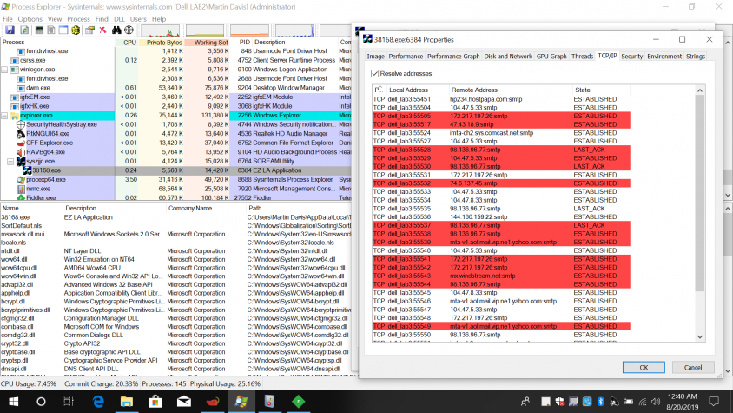This screenshot has width=733, height=413.
Task: Open process Properties toolbar icon
Action: click(x=89, y=30)
